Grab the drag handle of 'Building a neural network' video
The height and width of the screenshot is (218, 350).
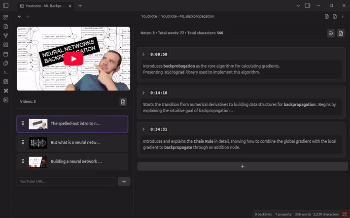tap(23, 161)
